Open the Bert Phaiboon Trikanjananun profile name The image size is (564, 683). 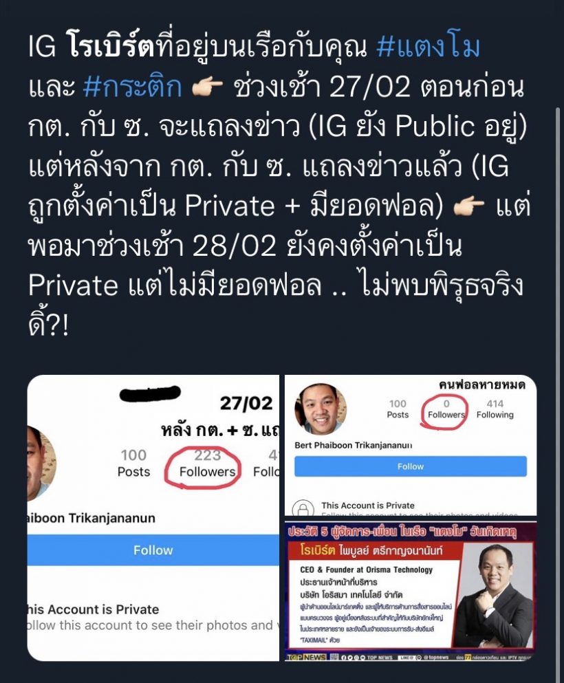(x=354, y=445)
